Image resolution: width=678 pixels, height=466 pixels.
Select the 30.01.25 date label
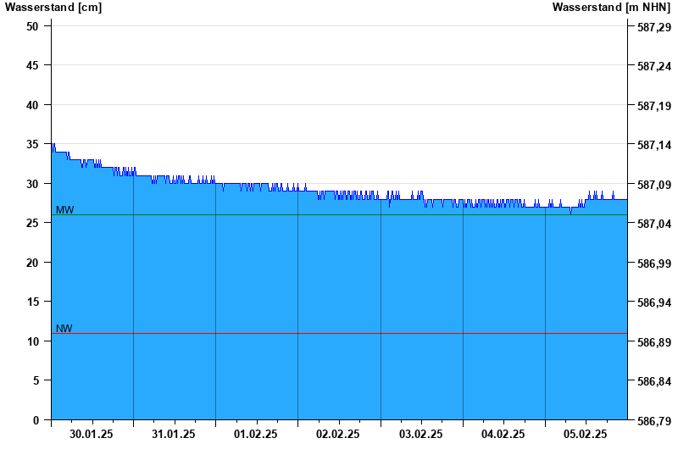point(92,434)
